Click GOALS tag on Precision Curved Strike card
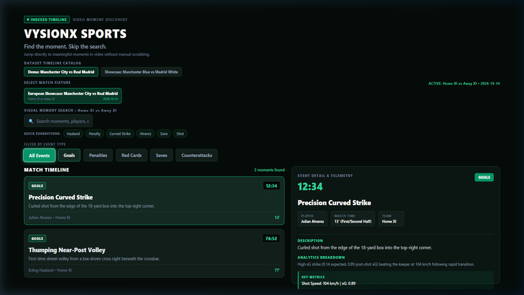This screenshot has width=524, height=295. [37, 186]
